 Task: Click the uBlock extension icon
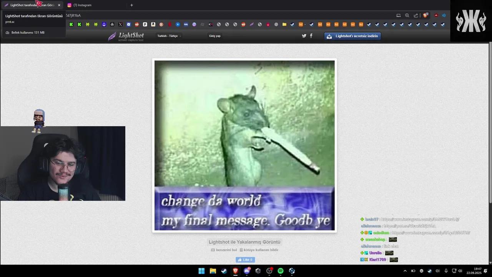(x=436, y=15)
